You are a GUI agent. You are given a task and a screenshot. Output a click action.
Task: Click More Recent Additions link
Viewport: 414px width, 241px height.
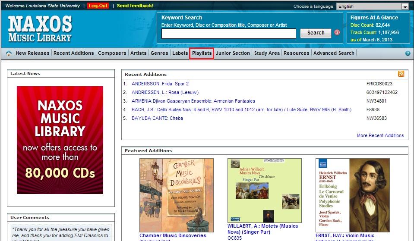(380, 135)
